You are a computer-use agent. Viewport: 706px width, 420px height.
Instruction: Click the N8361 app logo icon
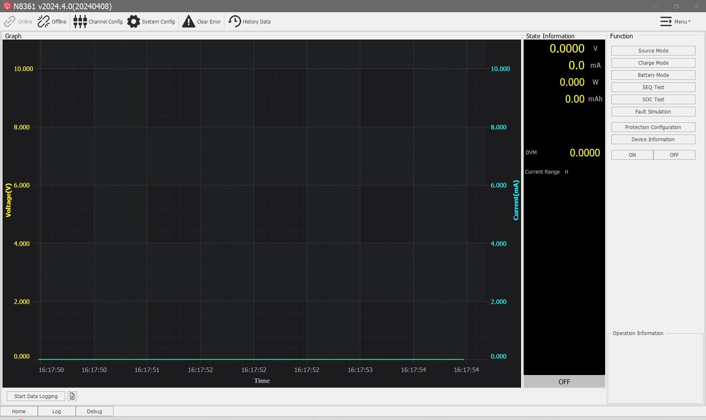(x=7, y=6)
